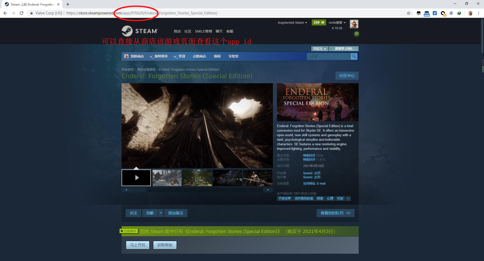Open the 自定义 dropdown
Image resolution: width=484 pixels, height=261 pixels.
pos(320,49)
